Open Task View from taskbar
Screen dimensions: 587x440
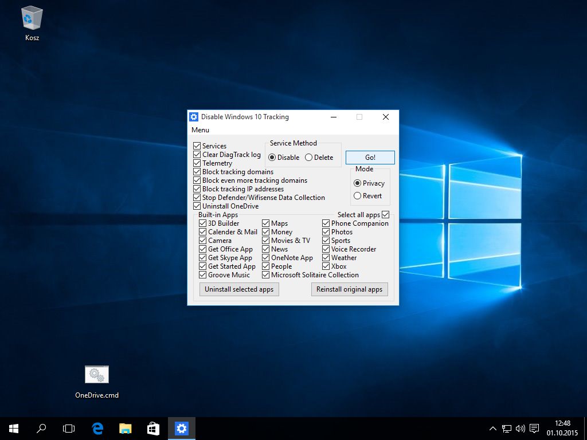tap(69, 429)
